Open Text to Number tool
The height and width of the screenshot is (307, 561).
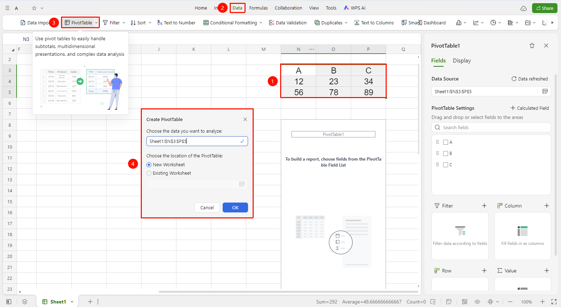(x=176, y=23)
